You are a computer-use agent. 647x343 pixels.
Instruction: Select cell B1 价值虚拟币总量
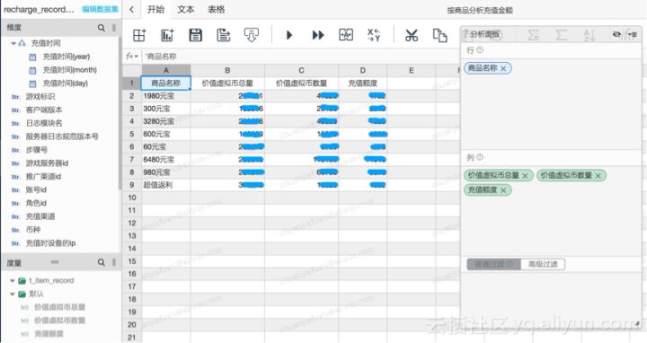227,84
